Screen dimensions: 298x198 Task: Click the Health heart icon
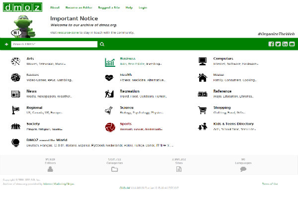109,78
